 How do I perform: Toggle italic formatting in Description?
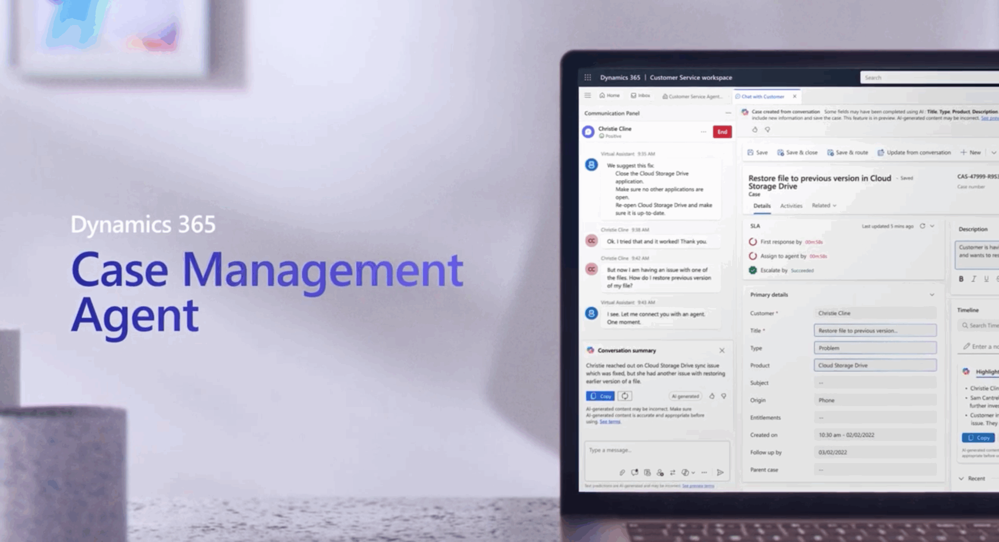(x=974, y=279)
